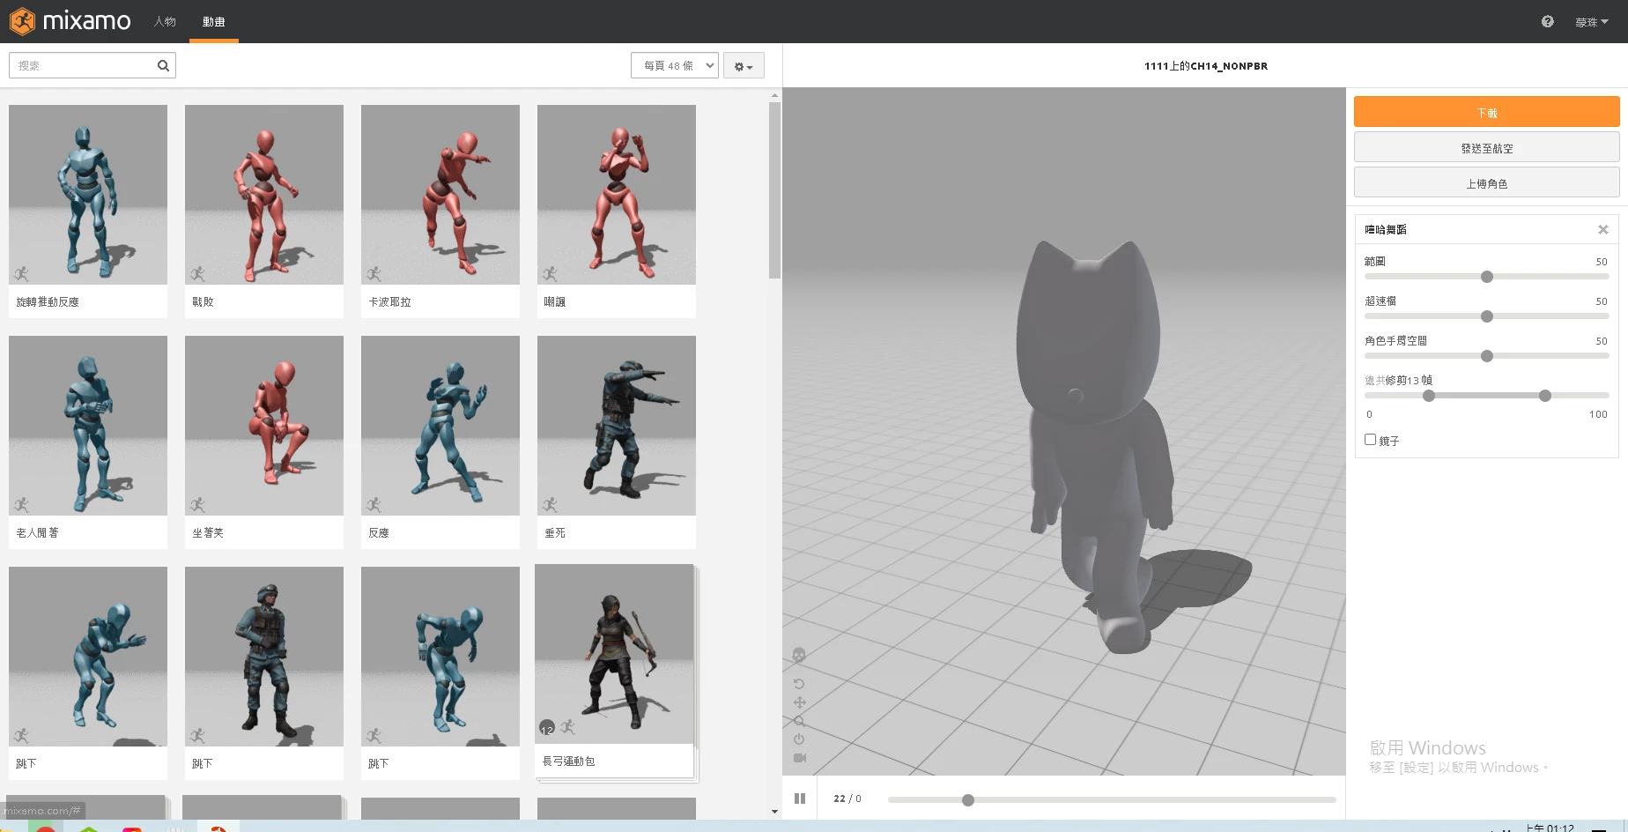The width and height of the screenshot is (1628, 832).
Task: Click the 嘲諷 label text
Action: tap(555, 301)
